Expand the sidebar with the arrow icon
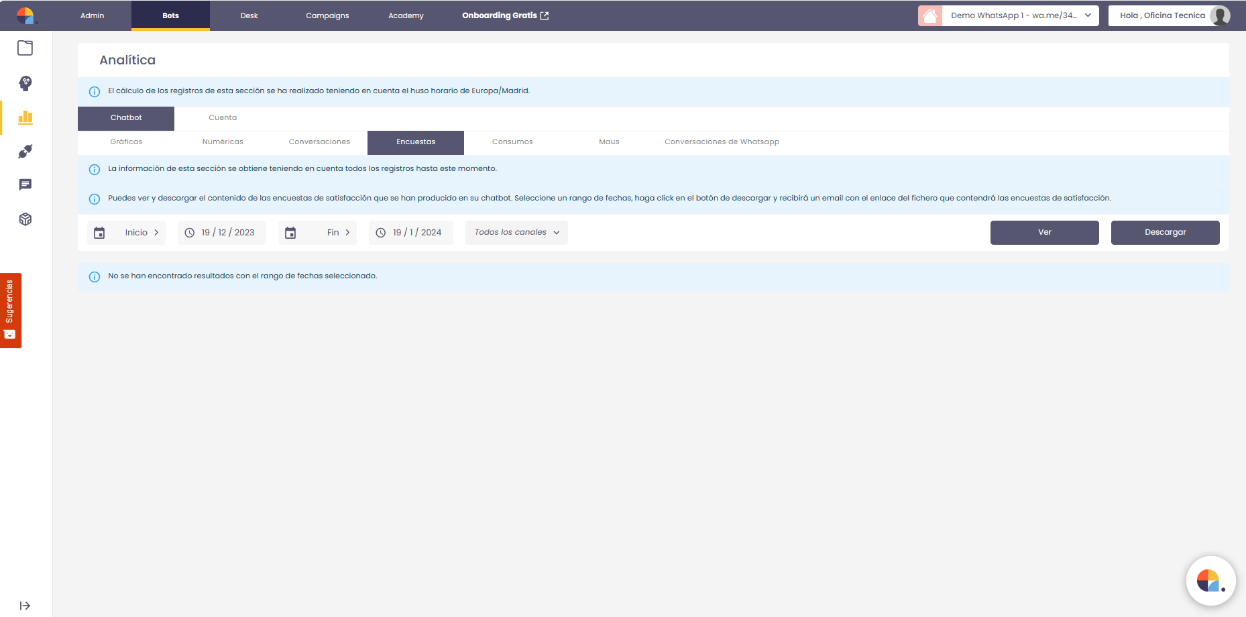This screenshot has width=1246, height=617. (x=25, y=606)
